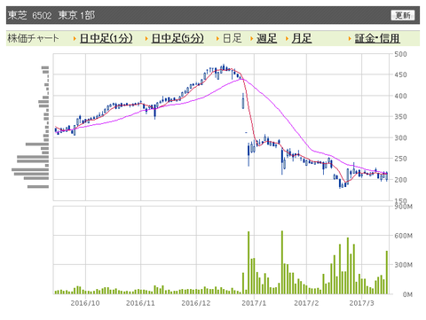
Task: Click the 300 price axis label
Action: (400, 137)
